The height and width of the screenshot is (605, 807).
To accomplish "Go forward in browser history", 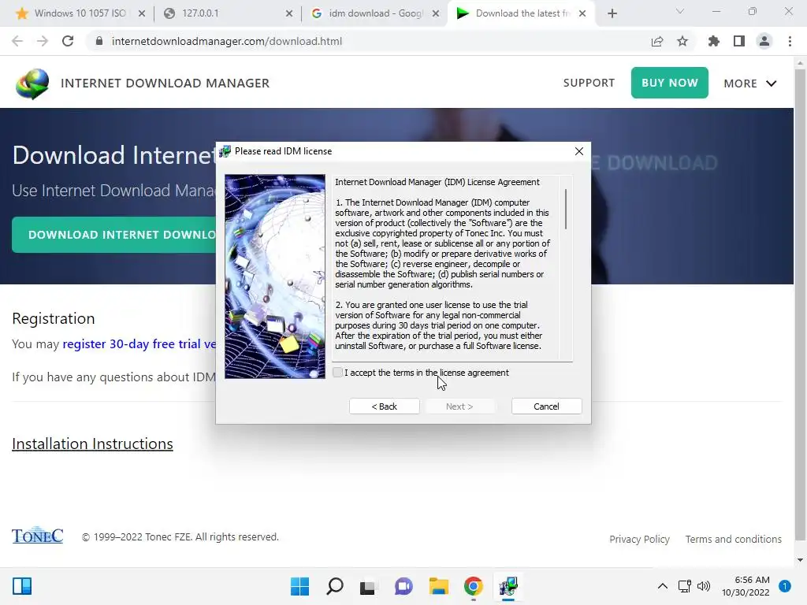I will click(x=43, y=41).
